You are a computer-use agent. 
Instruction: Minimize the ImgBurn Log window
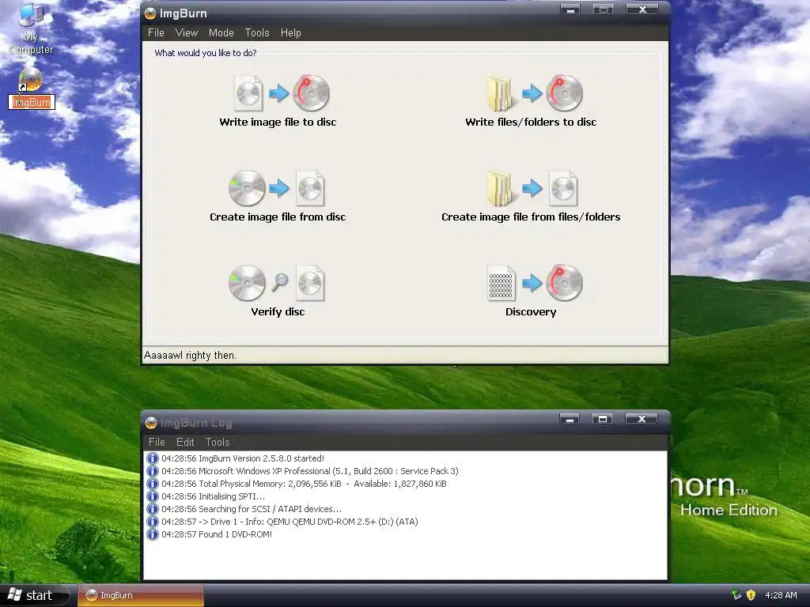pos(570,419)
